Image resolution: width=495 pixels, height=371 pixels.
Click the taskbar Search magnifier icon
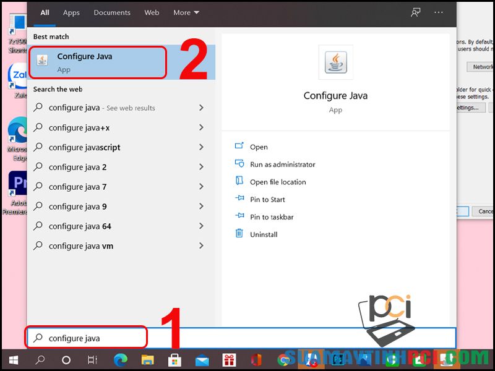pos(40,359)
